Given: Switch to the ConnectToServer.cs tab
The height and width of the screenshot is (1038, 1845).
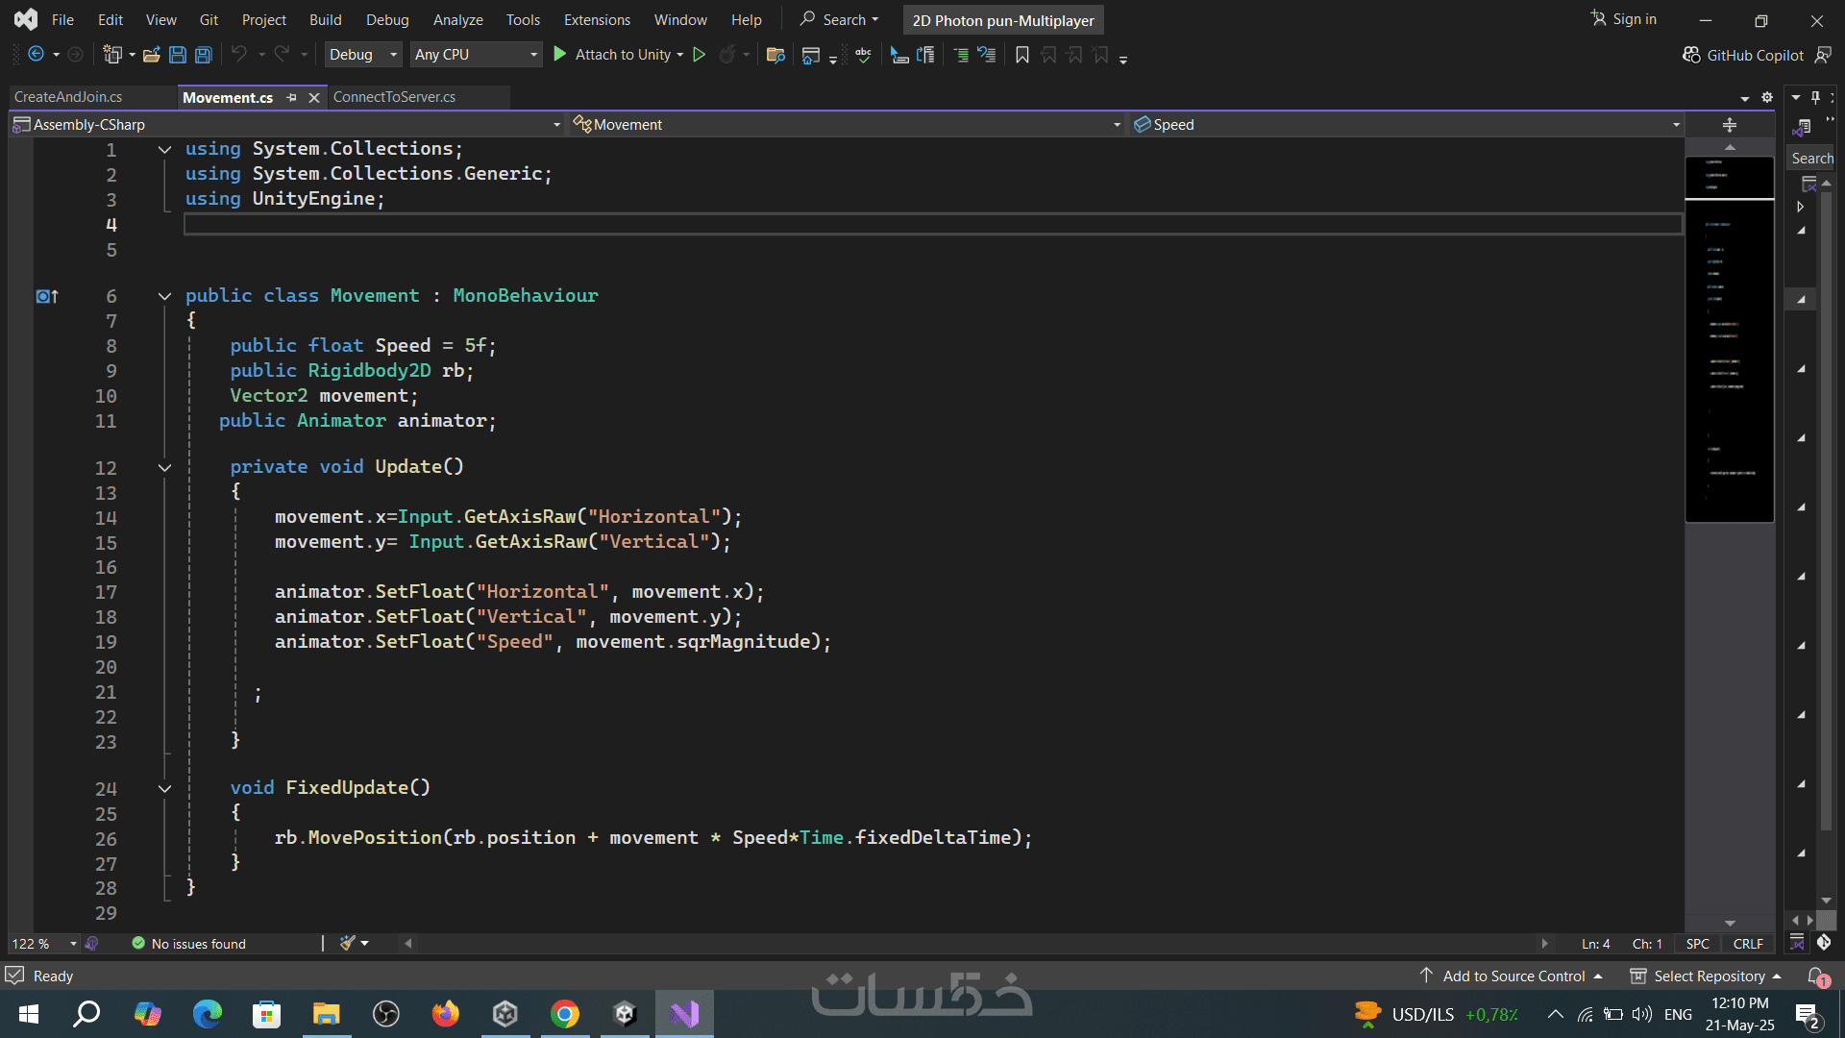Looking at the screenshot, I should coord(394,97).
